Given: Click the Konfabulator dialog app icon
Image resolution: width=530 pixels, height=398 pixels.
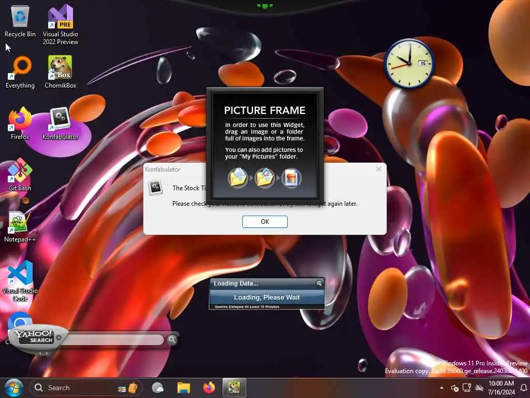Looking at the screenshot, I should 155,188.
